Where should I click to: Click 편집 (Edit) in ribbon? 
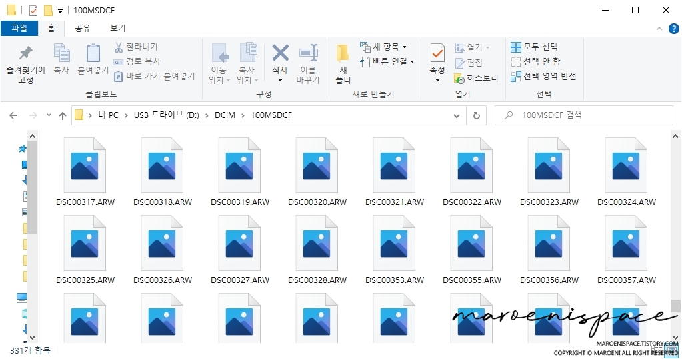(469, 63)
